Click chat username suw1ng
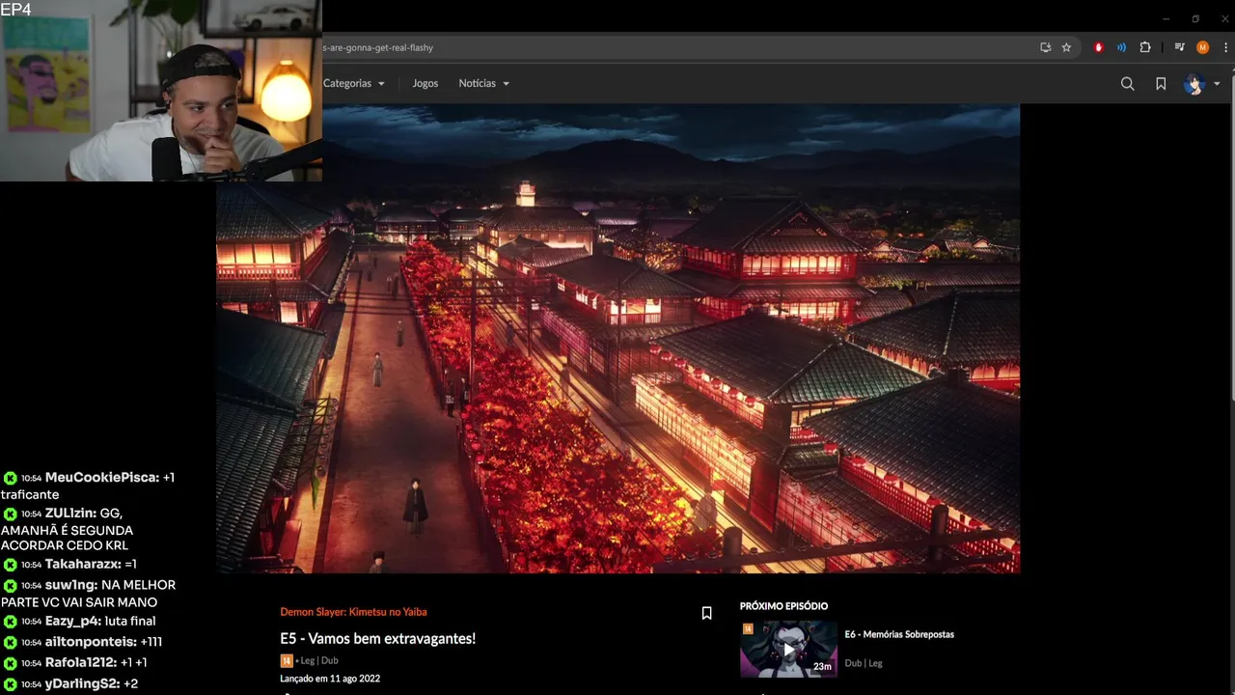Screen dimensions: 1235x695 tap(70, 585)
